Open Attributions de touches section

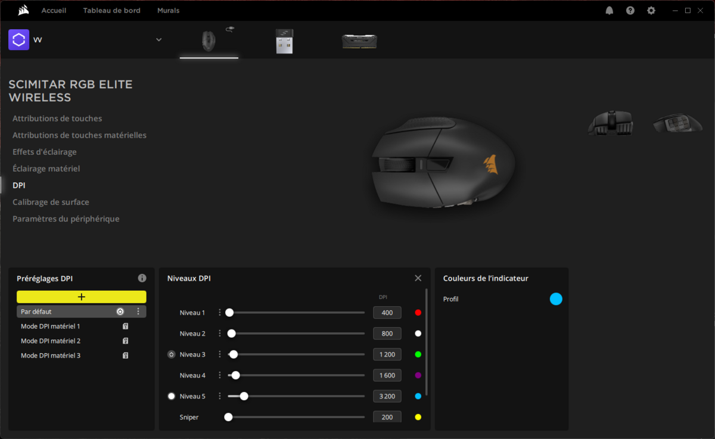(x=57, y=119)
